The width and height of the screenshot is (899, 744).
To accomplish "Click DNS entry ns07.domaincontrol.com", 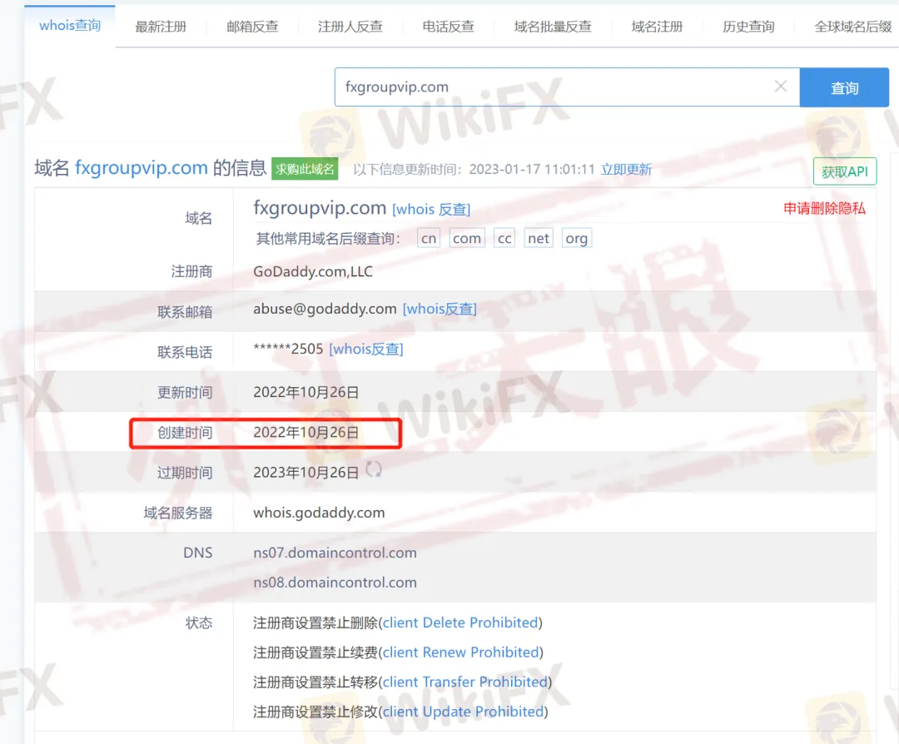I will pyautogui.click(x=335, y=553).
